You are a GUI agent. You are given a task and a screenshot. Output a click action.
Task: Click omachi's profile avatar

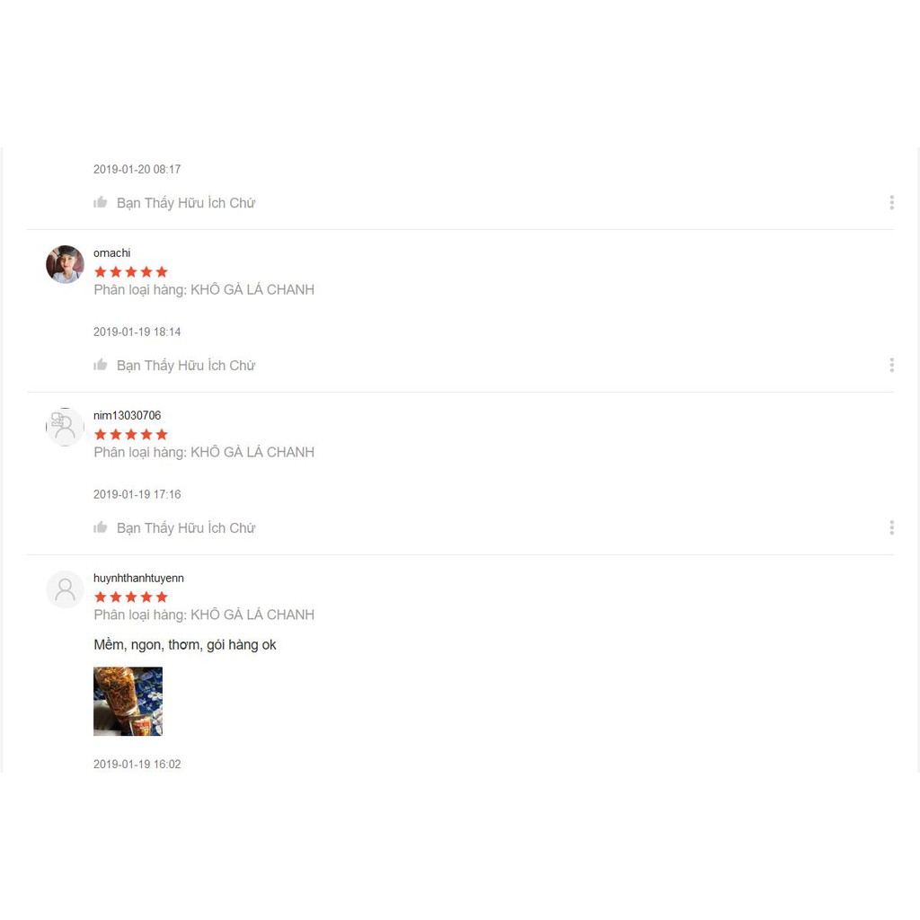coord(65,264)
